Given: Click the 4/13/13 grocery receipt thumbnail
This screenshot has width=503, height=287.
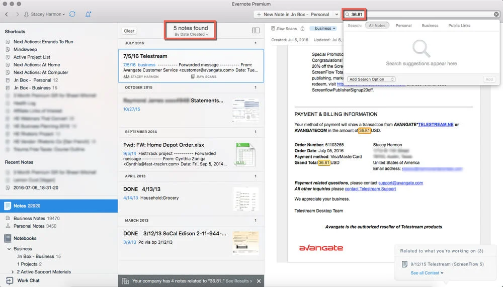Looking at the screenshot, I should [x=246, y=199].
